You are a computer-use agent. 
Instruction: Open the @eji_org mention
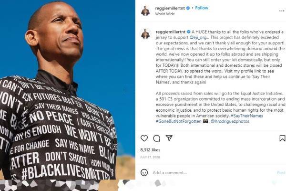(x=198, y=37)
